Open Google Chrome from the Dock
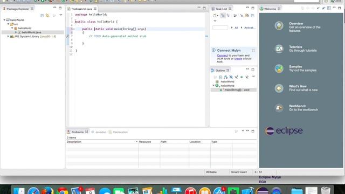This screenshot has height=194, width=345. (63, 191)
